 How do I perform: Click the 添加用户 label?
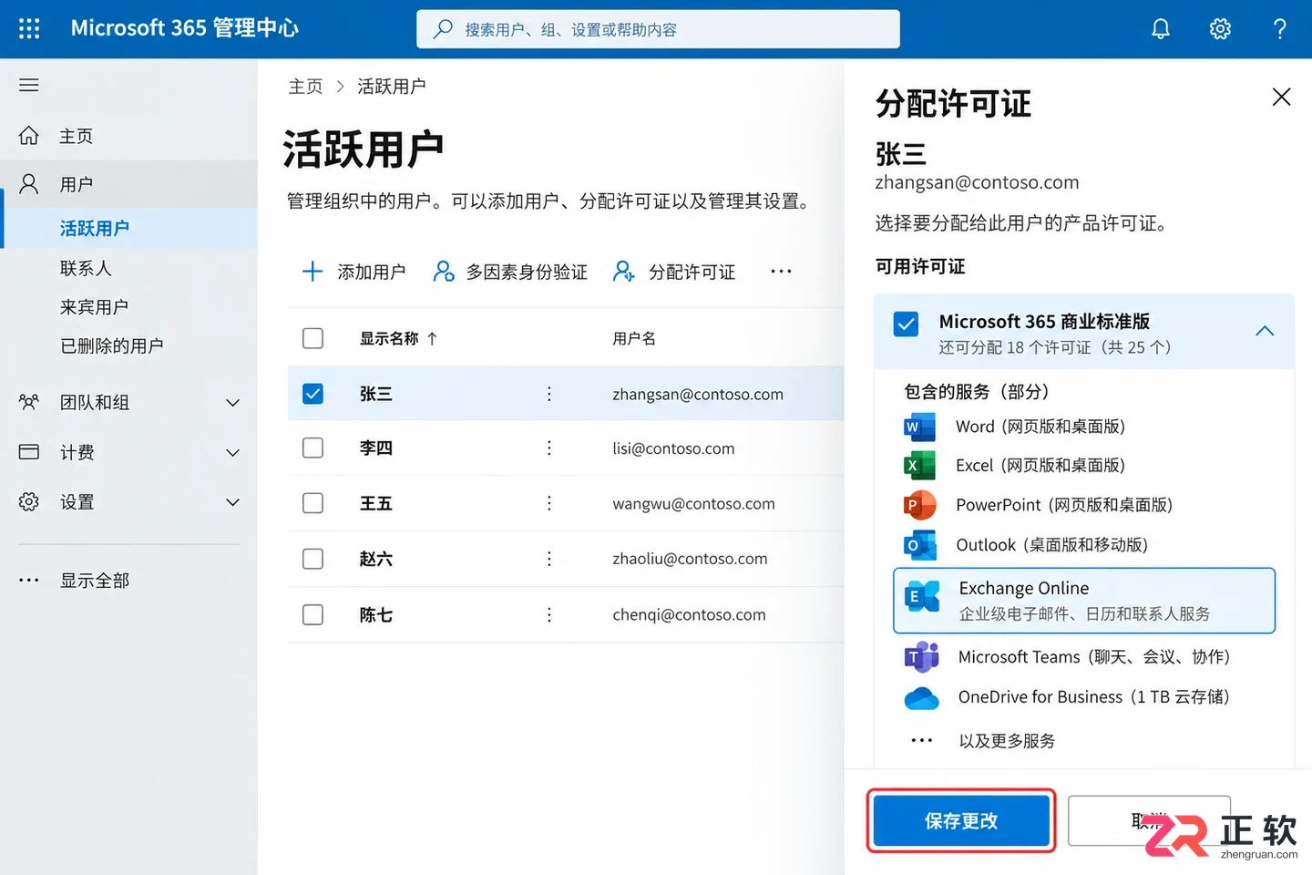[x=371, y=273]
